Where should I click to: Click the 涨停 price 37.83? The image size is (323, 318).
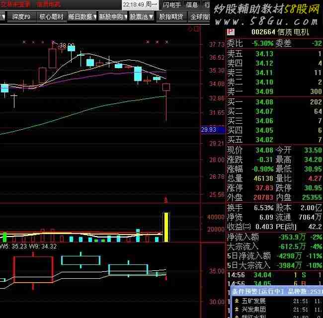[x=264, y=188]
